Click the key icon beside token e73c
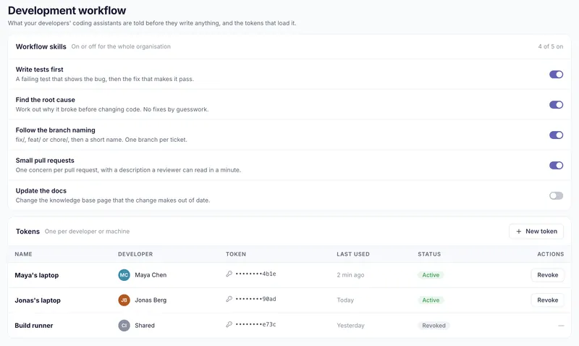Image resolution: width=579 pixels, height=346 pixels. [229, 324]
